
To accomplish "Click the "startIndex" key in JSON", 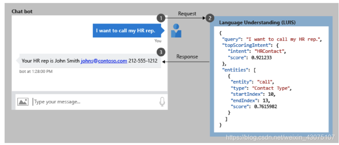I will [247, 94].
